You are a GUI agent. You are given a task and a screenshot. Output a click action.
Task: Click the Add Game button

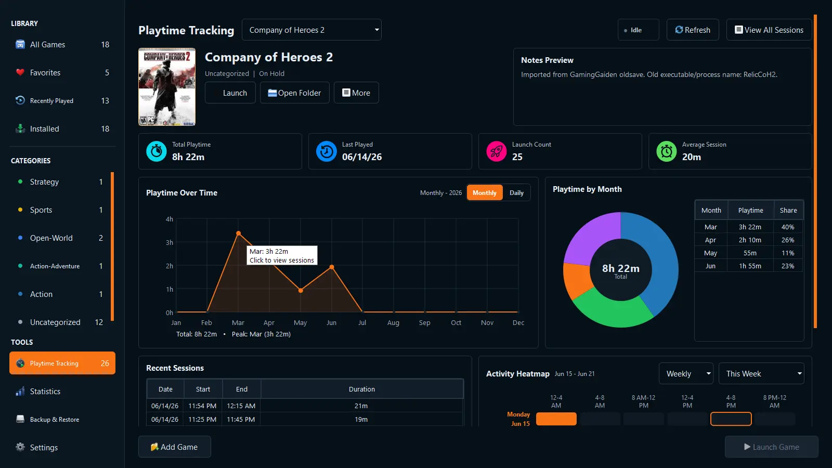(x=175, y=447)
